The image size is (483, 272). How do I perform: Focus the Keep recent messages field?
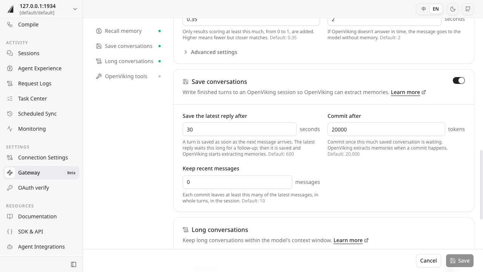[237, 182]
